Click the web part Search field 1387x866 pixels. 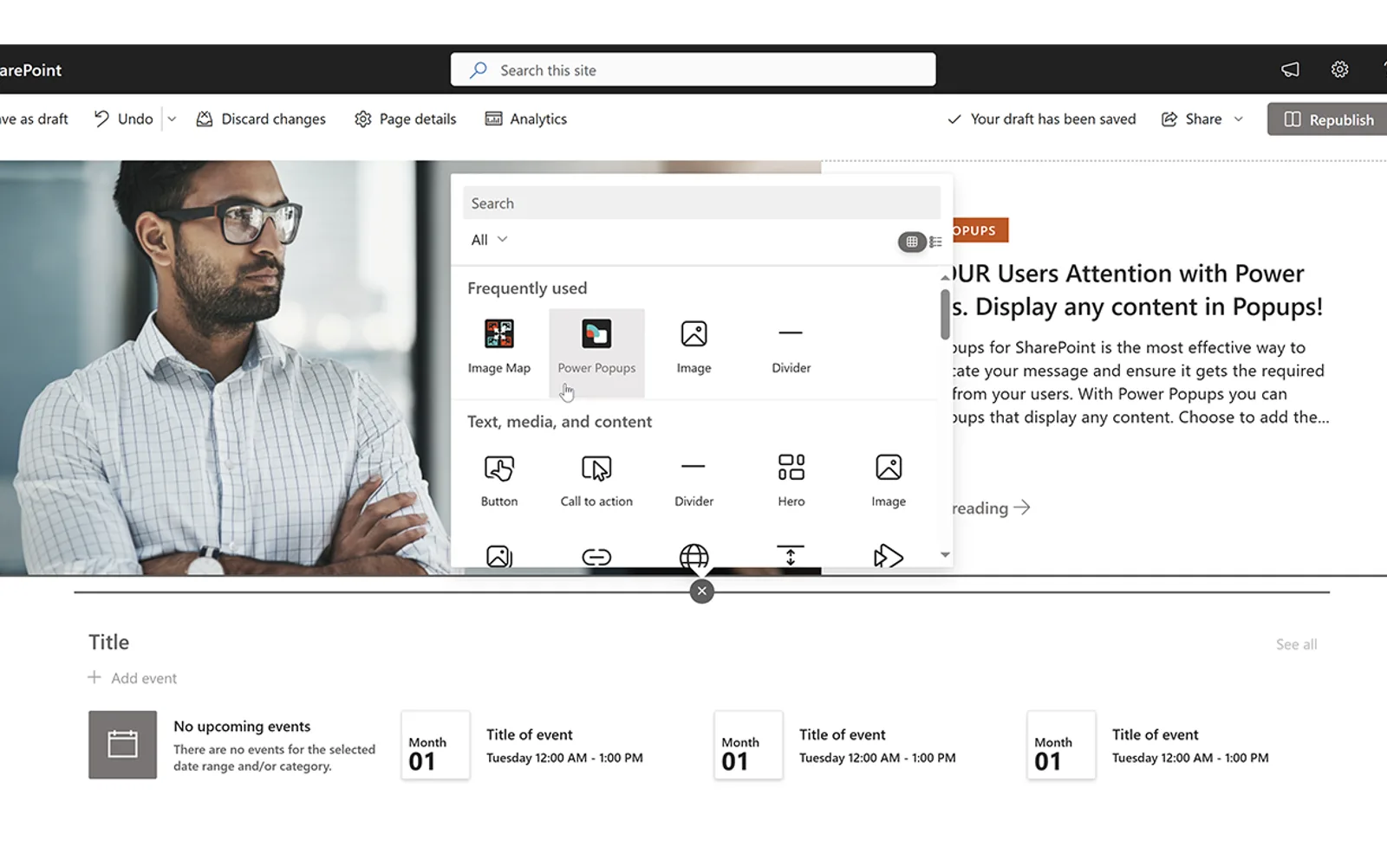pyautogui.click(x=701, y=204)
